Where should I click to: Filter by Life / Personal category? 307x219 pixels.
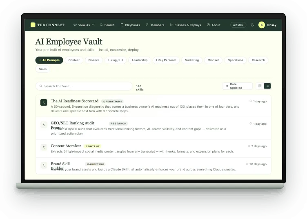[x=166, y=60]
